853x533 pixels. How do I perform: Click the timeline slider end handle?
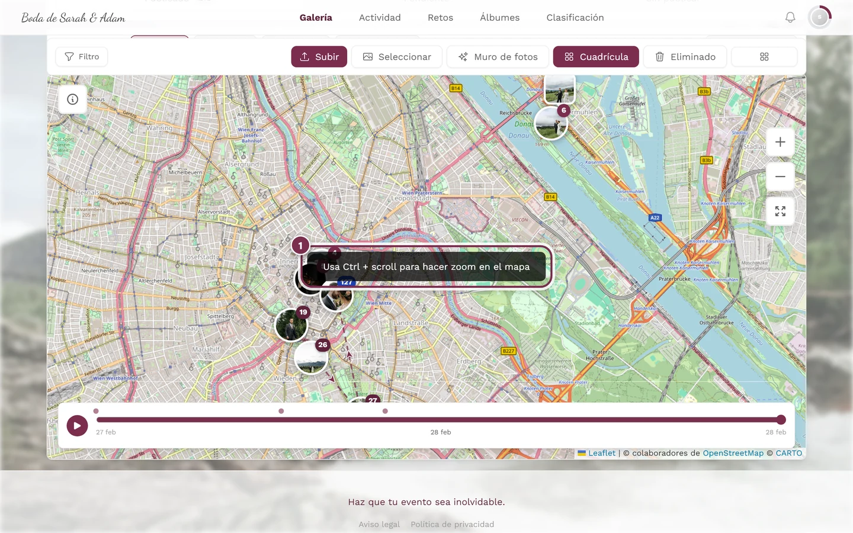[x=781, y=420]
